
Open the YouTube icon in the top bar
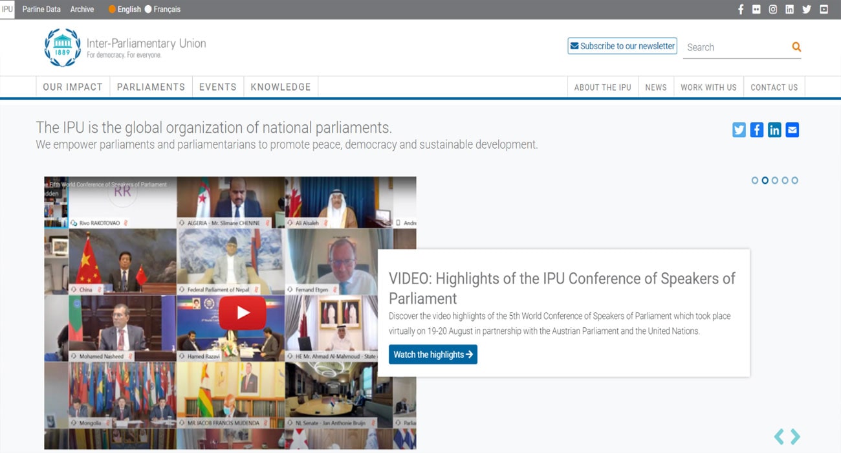[x=824, y=9]
